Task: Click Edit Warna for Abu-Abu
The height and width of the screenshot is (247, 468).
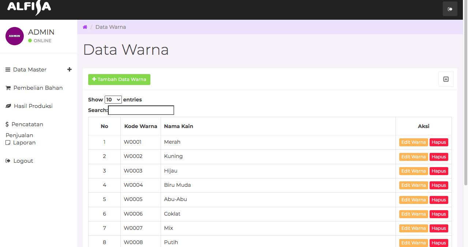Action: [x=413, y=200]
